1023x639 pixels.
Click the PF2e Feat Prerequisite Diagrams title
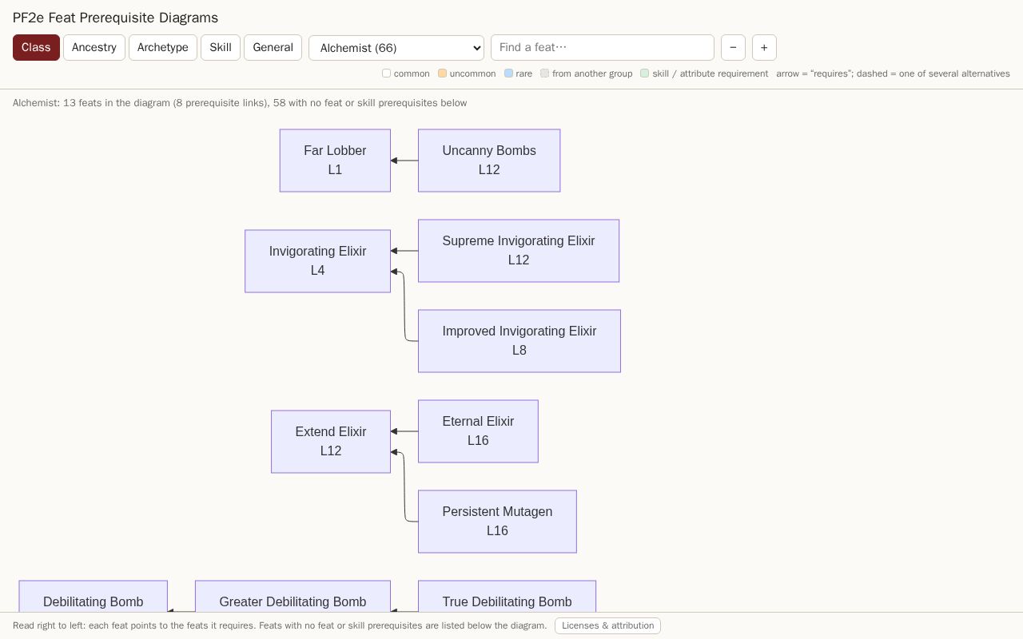tap(115, 18)
